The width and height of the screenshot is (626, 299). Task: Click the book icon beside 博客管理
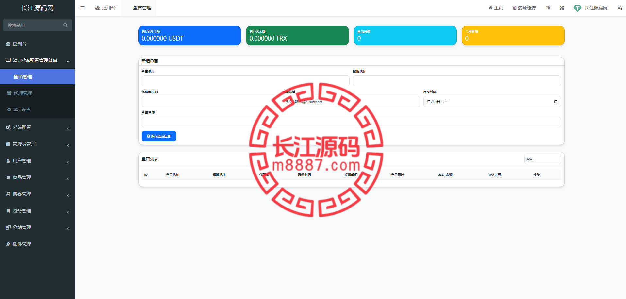8,194
